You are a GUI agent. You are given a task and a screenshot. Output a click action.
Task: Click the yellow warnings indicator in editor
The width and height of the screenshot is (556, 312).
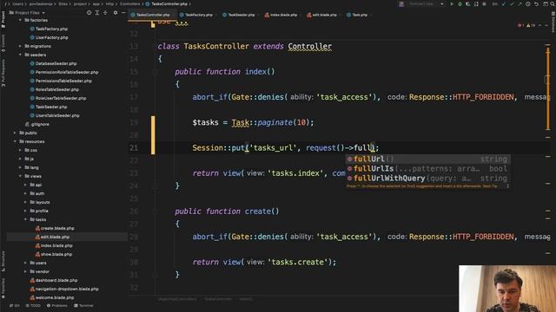(x=531, y=25)
